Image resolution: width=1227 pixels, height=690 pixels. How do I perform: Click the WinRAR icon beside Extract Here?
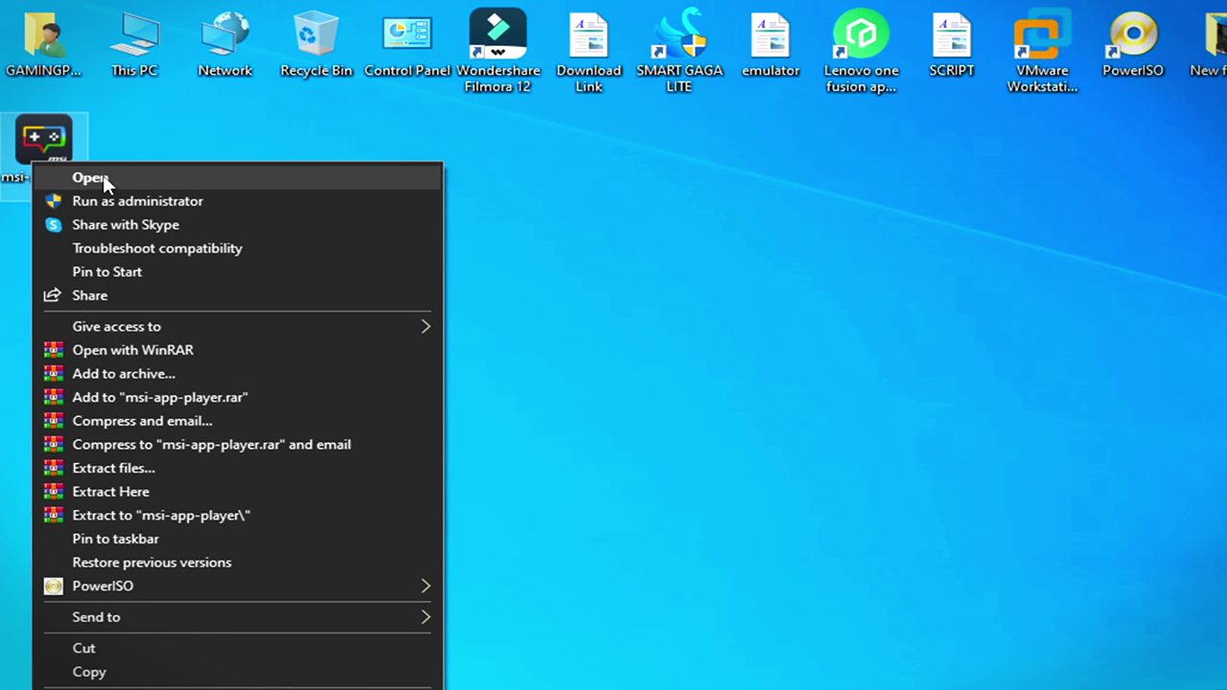pyautogui.click(x=54, y=492)
